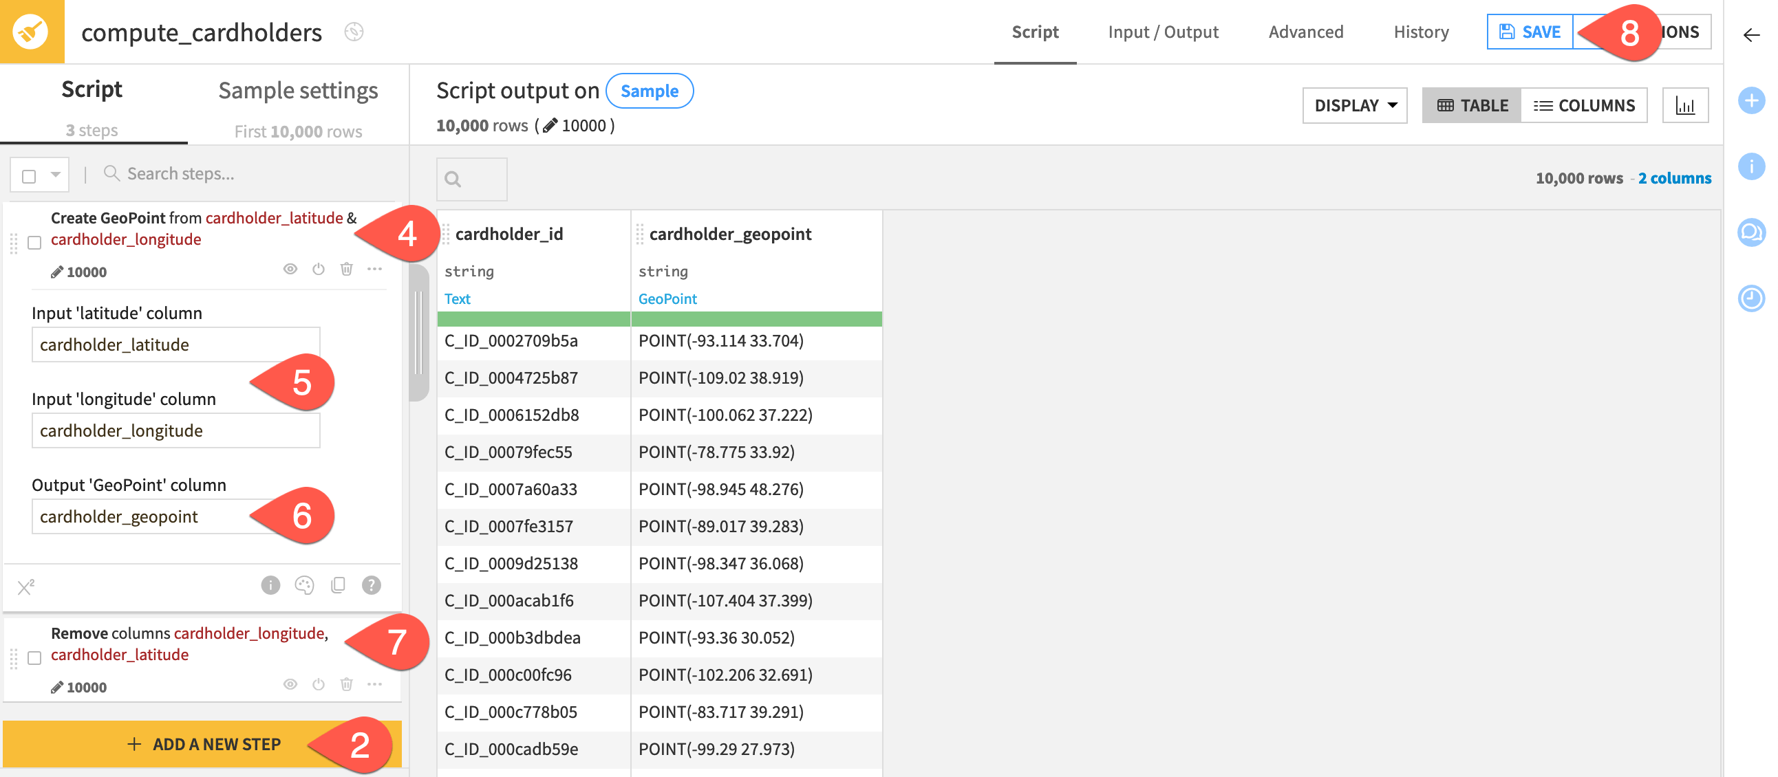Viewport: 1778px width, 777px height.
Task: Expand the Remove columns step
Action: (x=190, y=643)
